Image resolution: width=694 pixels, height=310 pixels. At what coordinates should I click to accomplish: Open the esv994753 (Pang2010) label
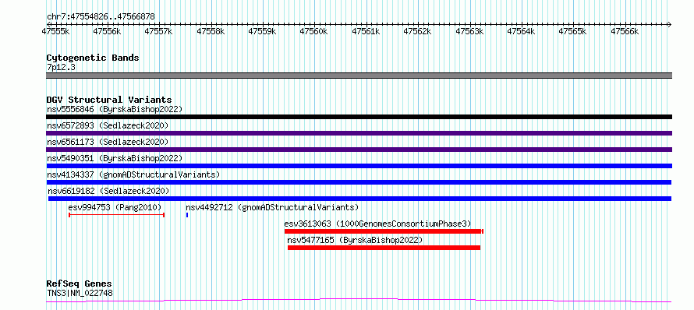(x=115, y=207)
